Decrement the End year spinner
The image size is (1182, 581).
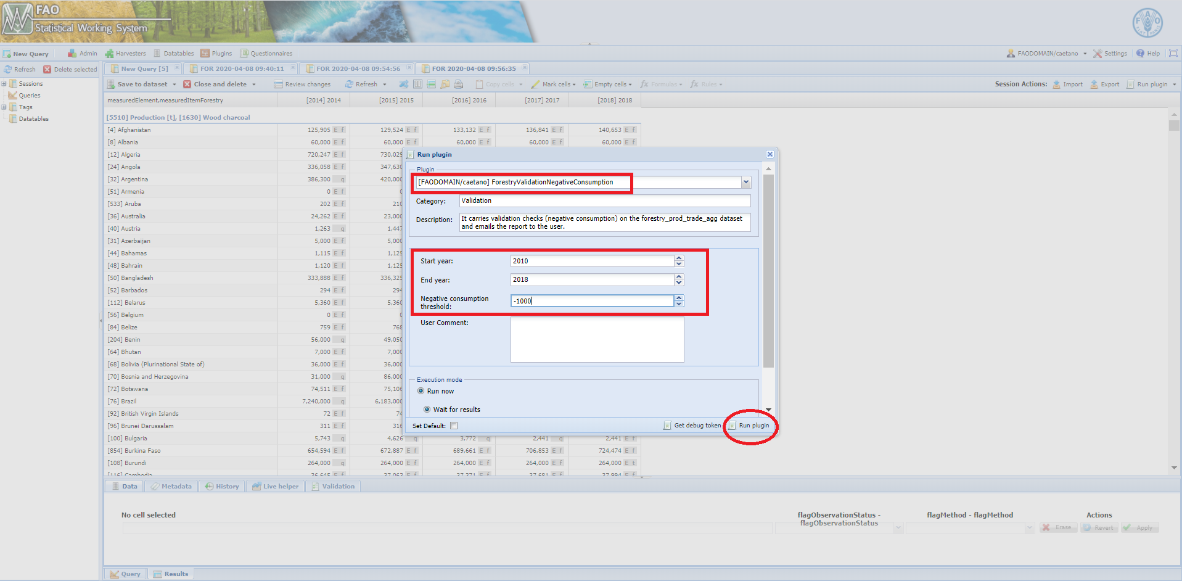tap(679, 282)
